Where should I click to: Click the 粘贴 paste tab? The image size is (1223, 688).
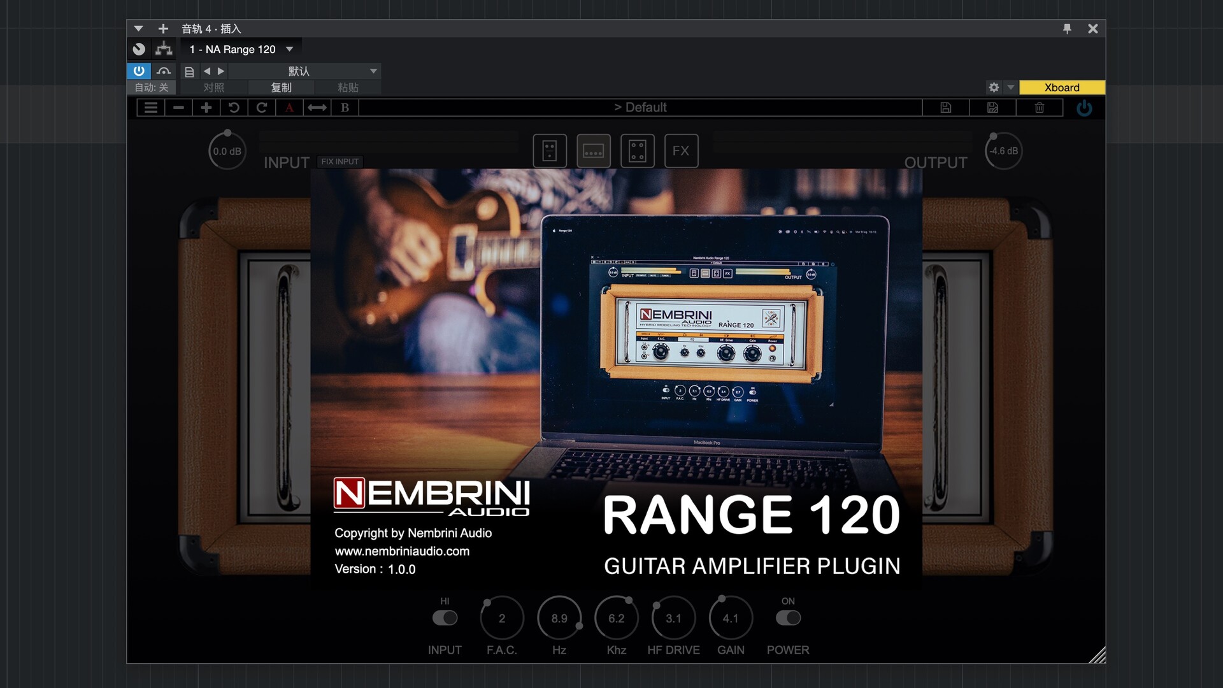click(348, 87)
